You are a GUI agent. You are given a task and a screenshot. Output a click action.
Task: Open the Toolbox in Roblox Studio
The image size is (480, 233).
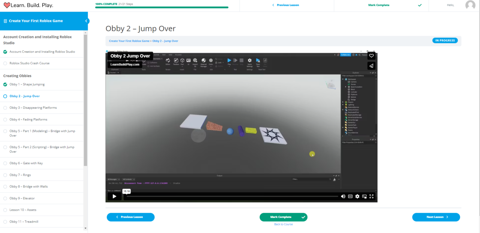[175, 61]
